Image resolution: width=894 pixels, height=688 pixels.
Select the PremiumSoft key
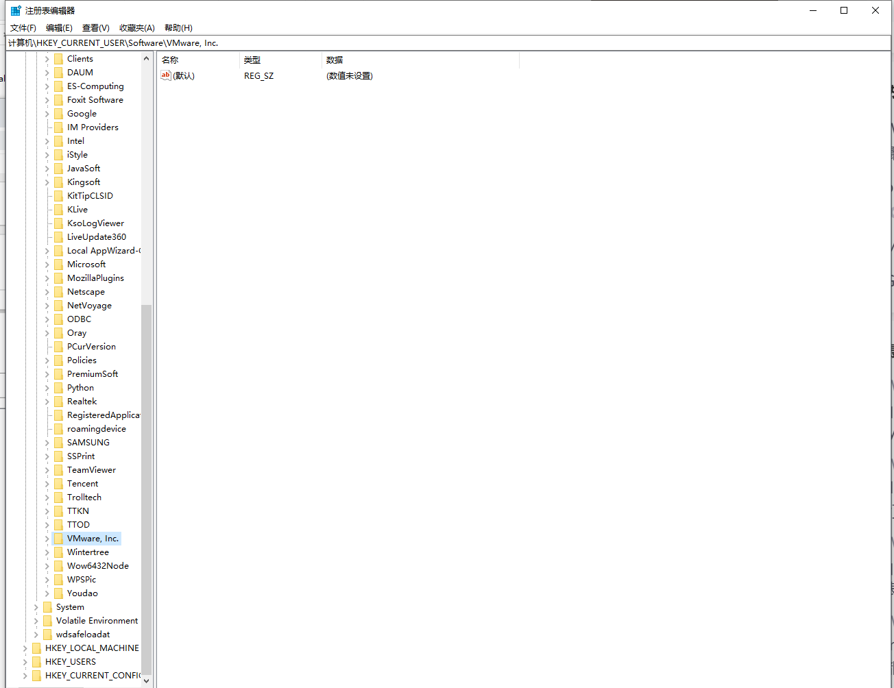click(x=93, y=374)
